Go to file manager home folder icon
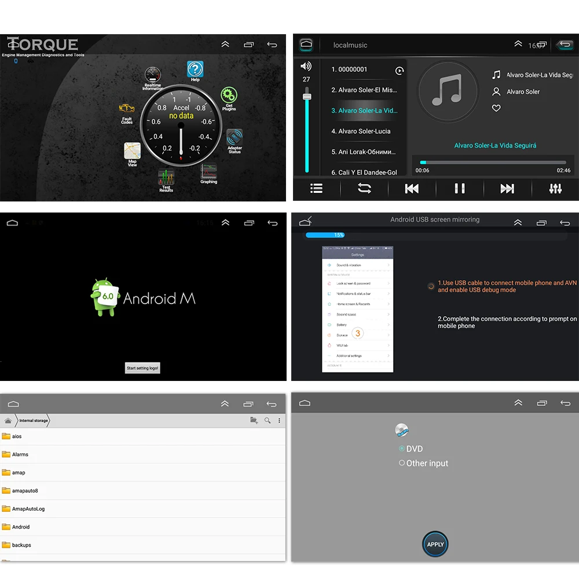Viewport: 579px width, 579px height. click(8, 420)
